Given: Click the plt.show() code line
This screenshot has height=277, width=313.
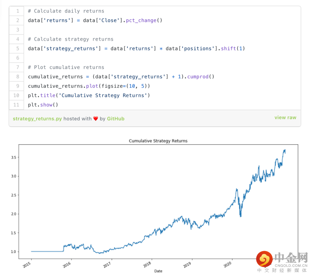Looking at the screenshot, I should pos(43,105).
